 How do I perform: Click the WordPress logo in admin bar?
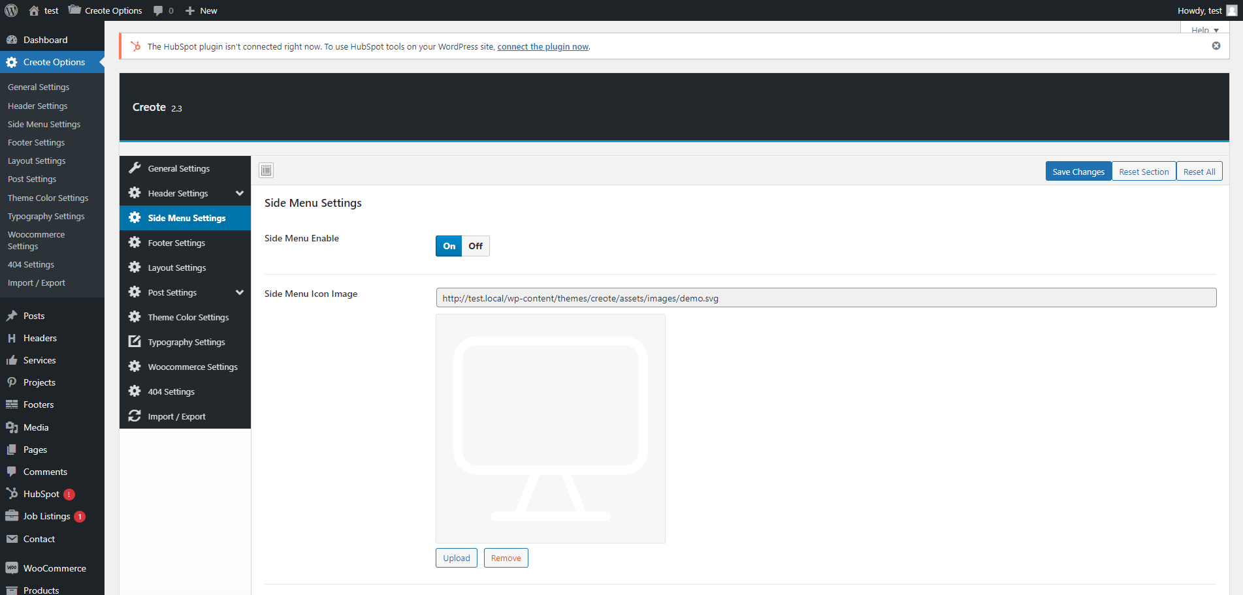[x=11, y=10]
